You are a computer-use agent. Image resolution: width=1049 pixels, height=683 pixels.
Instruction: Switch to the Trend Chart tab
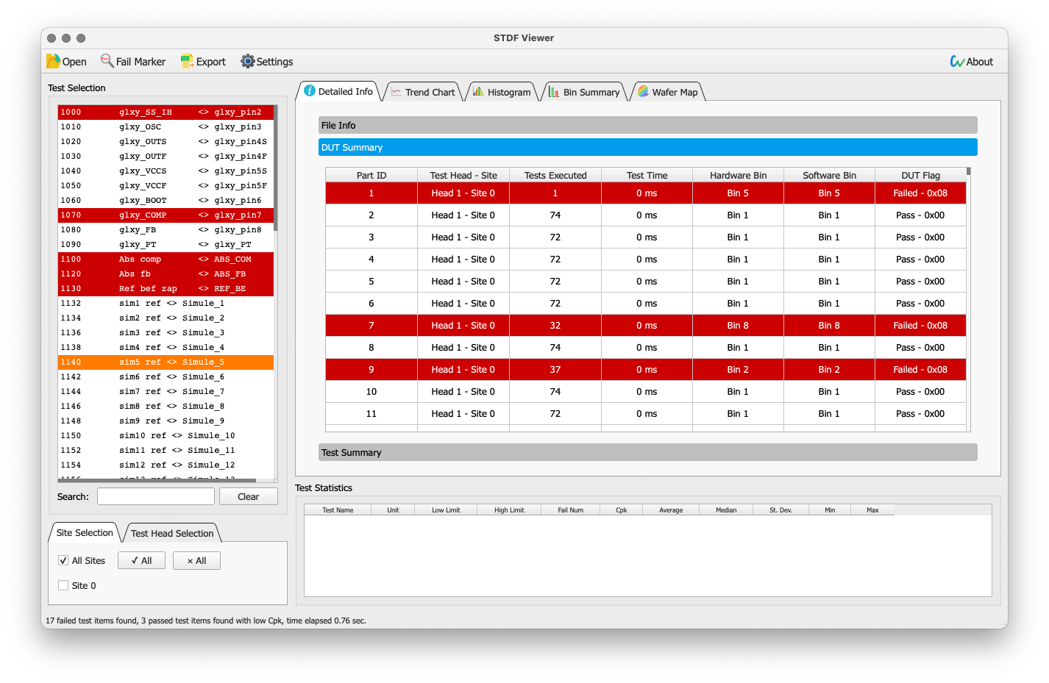click(x=424, y=91)
